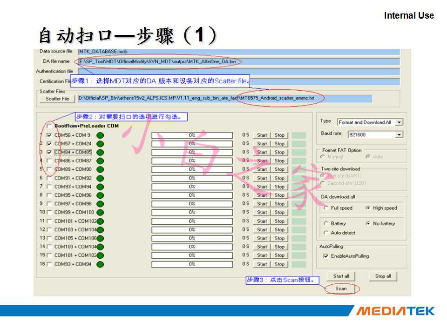Click the "COM97 + COM98" port label
The image size is (447, 335).
tap(73, 204)
